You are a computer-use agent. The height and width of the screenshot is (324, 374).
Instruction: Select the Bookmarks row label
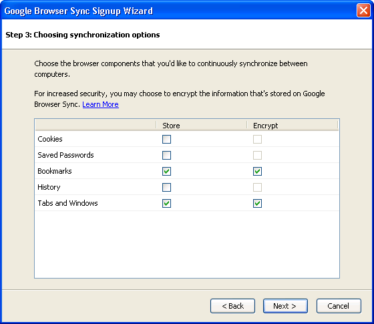coord(55,171)
